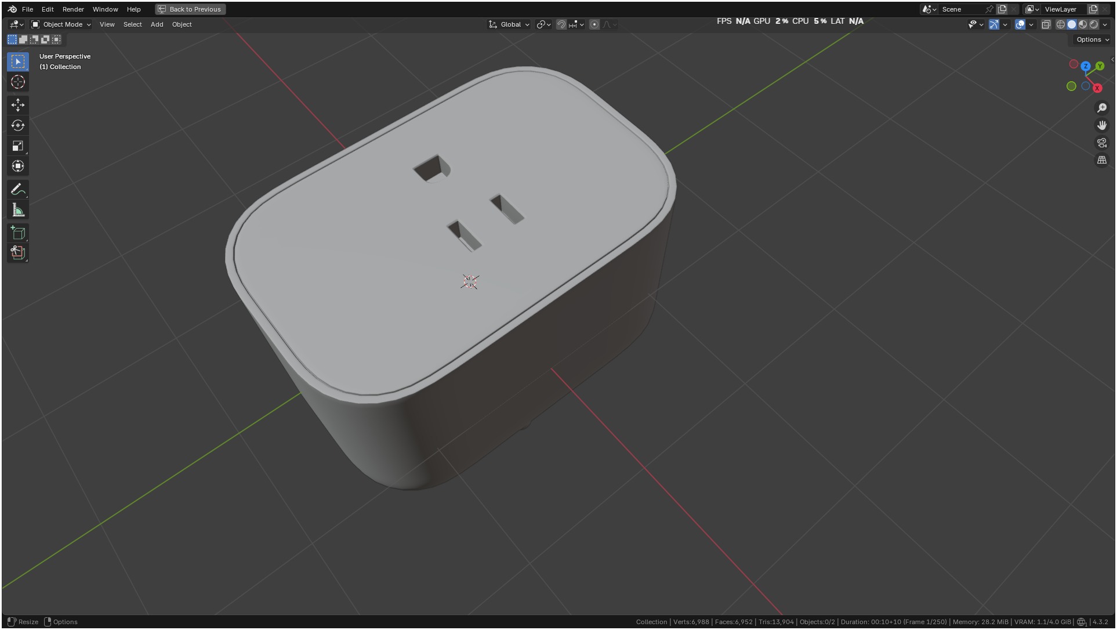This screenshot has width=1117, height=630.
Task: Expand the sidebar arrow at right edge
Action: [1112, 60]
